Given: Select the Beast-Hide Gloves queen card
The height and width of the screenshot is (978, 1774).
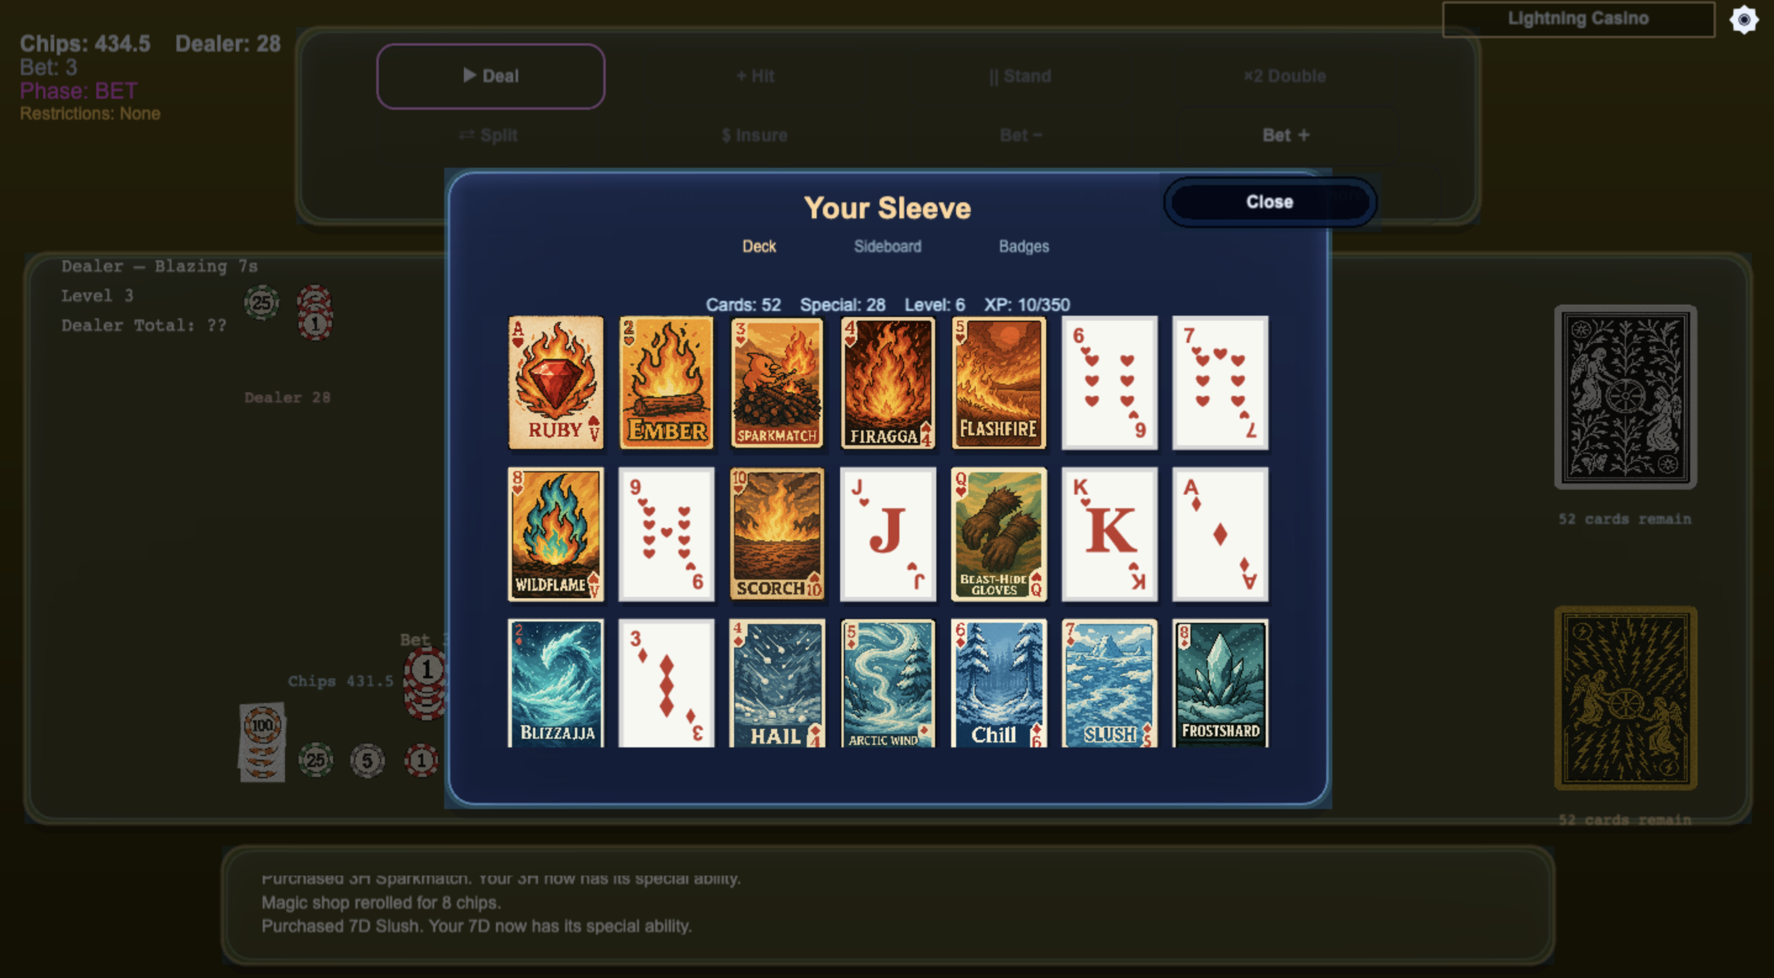Looking at the screenshot, I should 999,534.
